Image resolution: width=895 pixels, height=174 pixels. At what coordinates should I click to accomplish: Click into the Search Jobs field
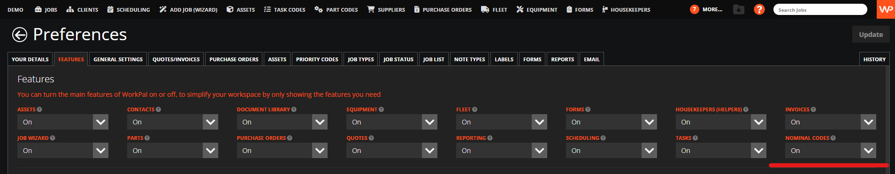[820, 10]
